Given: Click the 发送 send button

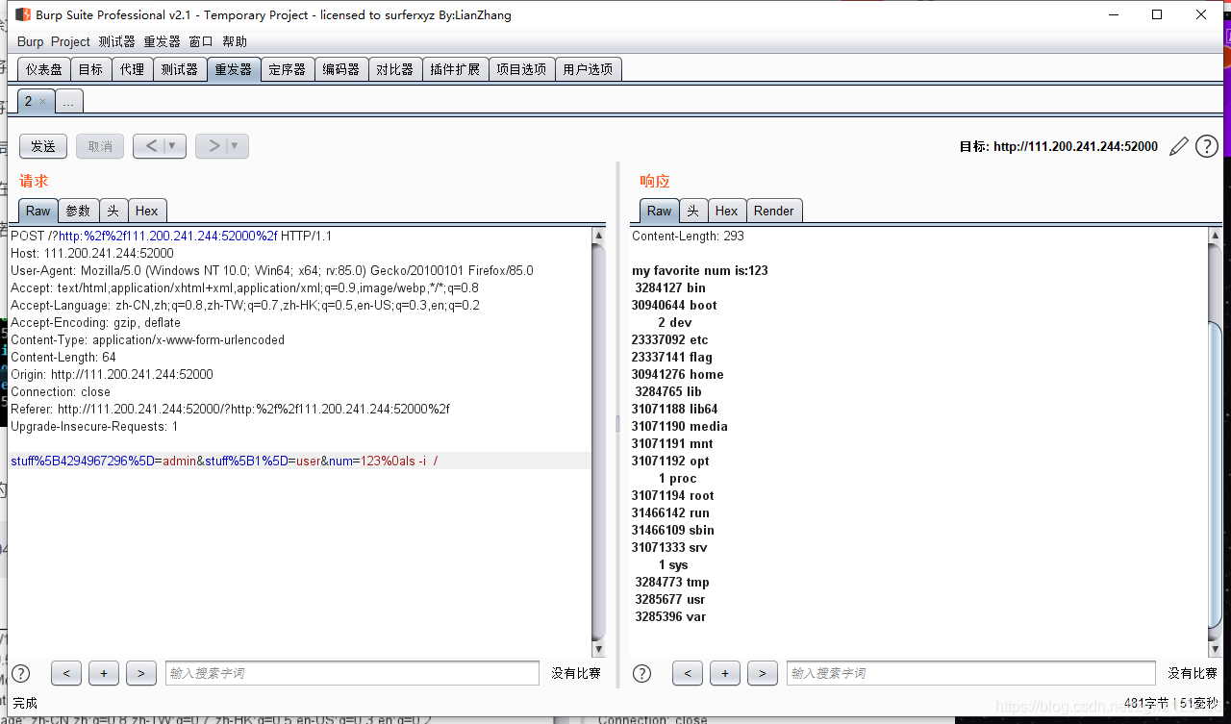Looking at the screenshot, I should click(x=43, y=146).
